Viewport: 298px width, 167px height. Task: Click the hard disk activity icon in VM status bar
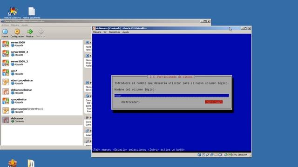[x=199, y=154]
